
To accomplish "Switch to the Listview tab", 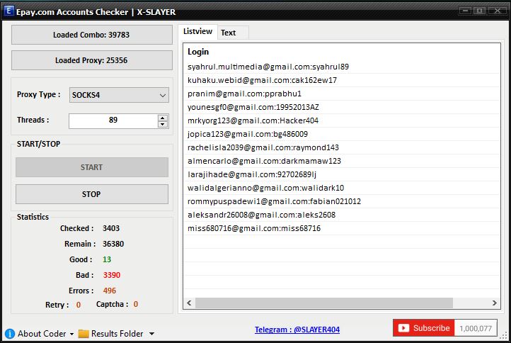I will click(197, 32).
